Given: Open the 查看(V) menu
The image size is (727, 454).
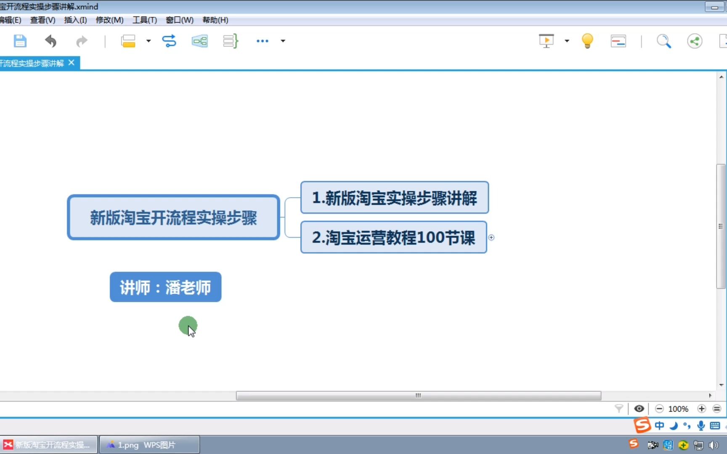Looking at the screenshot, I should (x=42, y=20).
